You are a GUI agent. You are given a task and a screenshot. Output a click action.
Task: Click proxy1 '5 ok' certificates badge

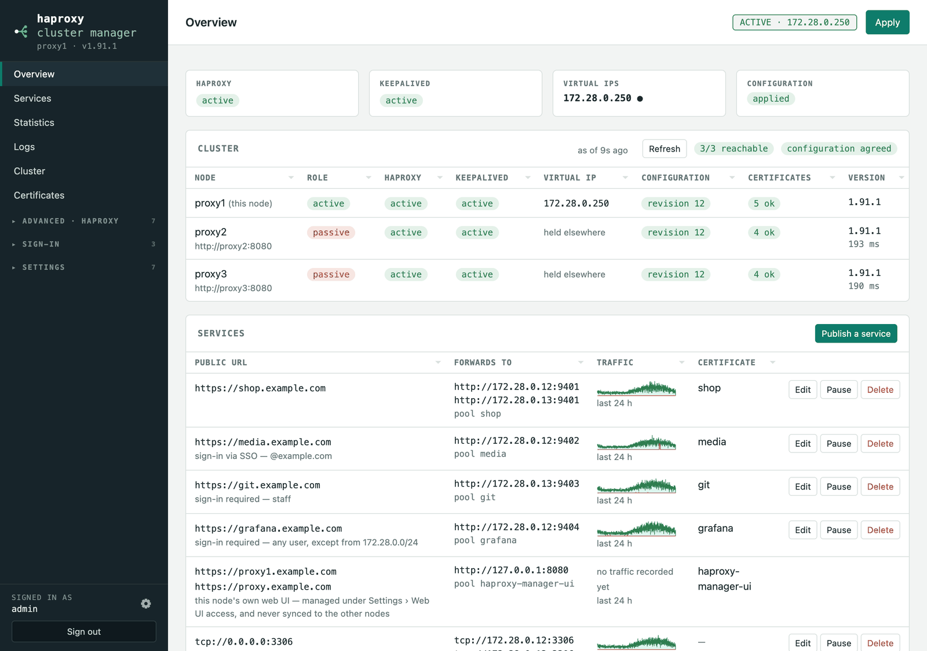(764, 204)
